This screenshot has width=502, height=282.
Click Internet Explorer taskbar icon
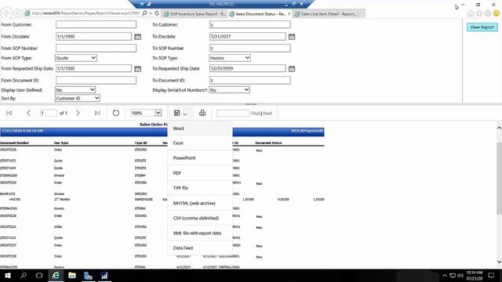tap(56, 275)
